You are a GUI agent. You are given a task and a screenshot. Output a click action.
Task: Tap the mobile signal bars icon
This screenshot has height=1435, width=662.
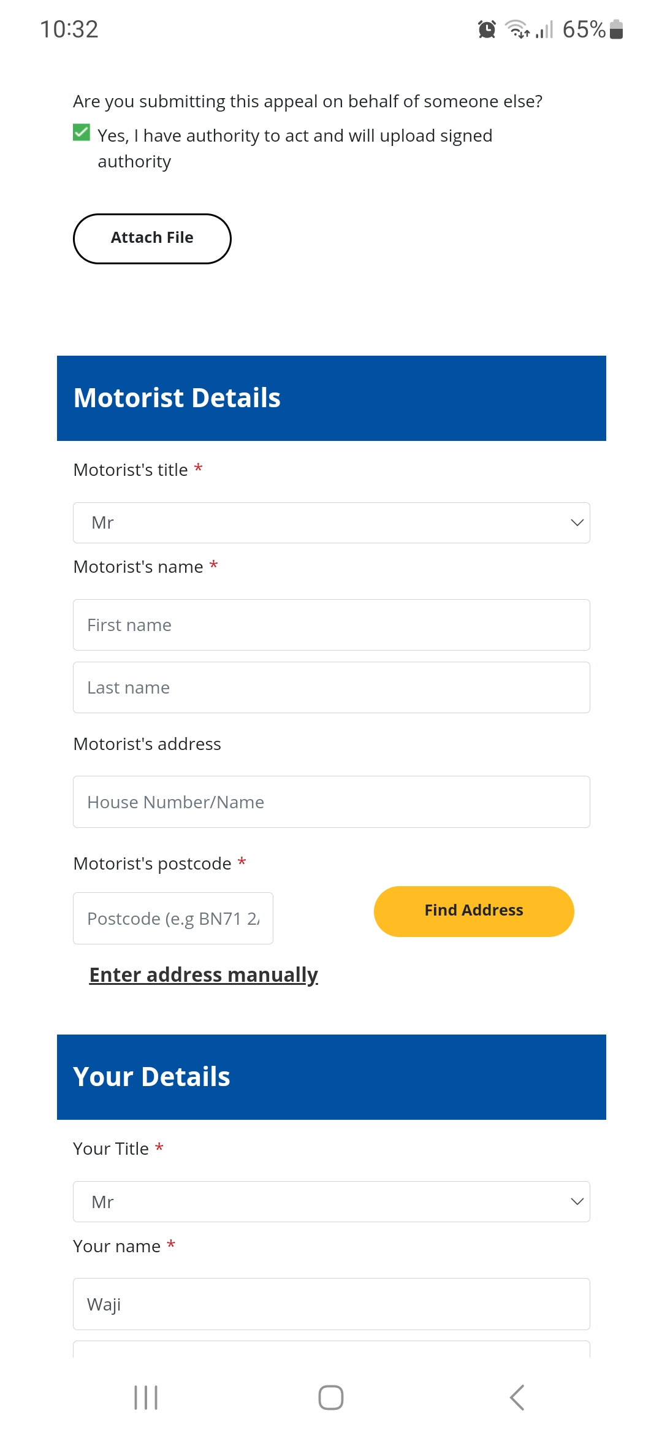(x=544, y=29)
